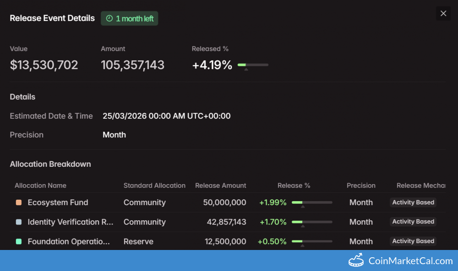Click the Foundation Operations release progress bar
Viewport: 458px width, 271px height.
coord(312,241)
